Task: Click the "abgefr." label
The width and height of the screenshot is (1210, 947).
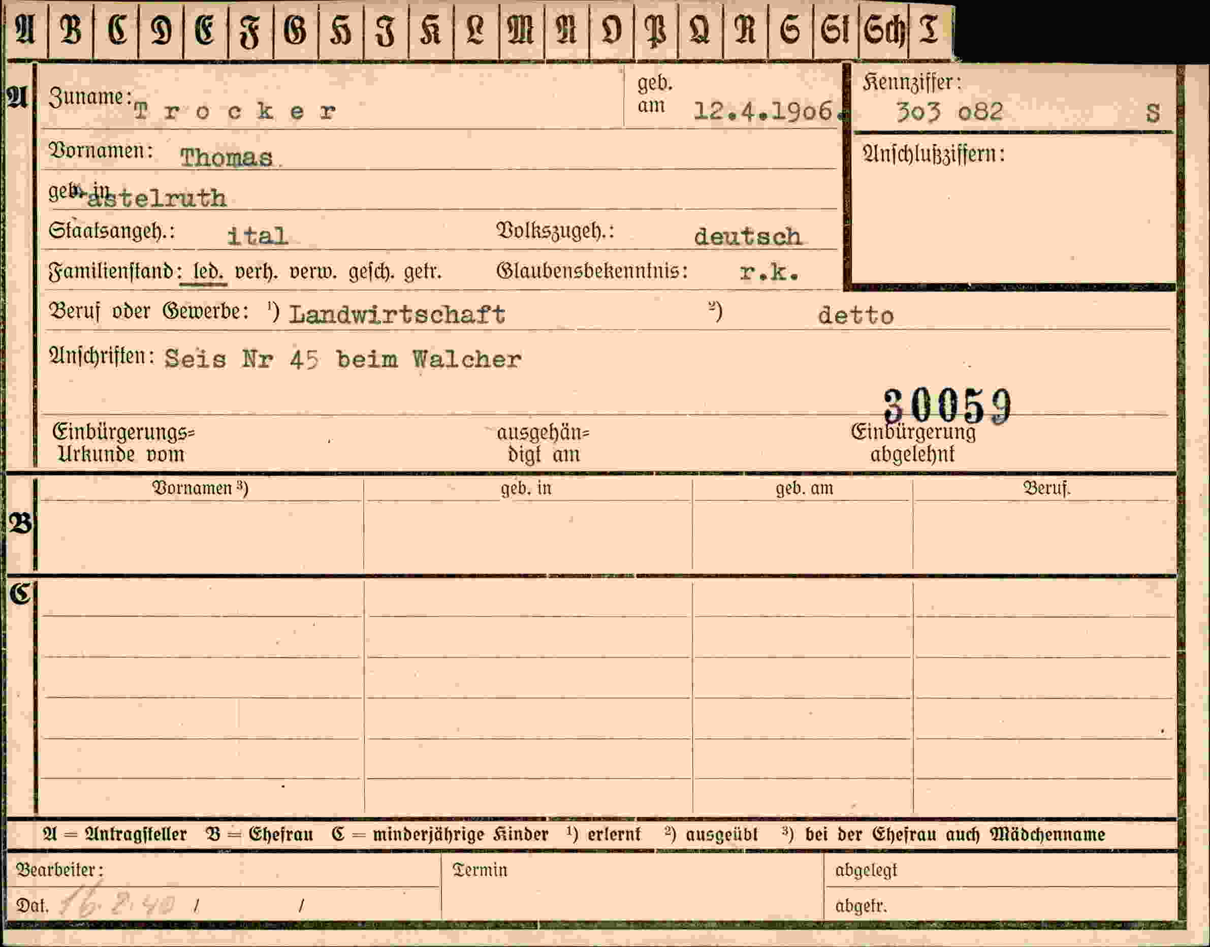Action: click(x=861, y=906)
